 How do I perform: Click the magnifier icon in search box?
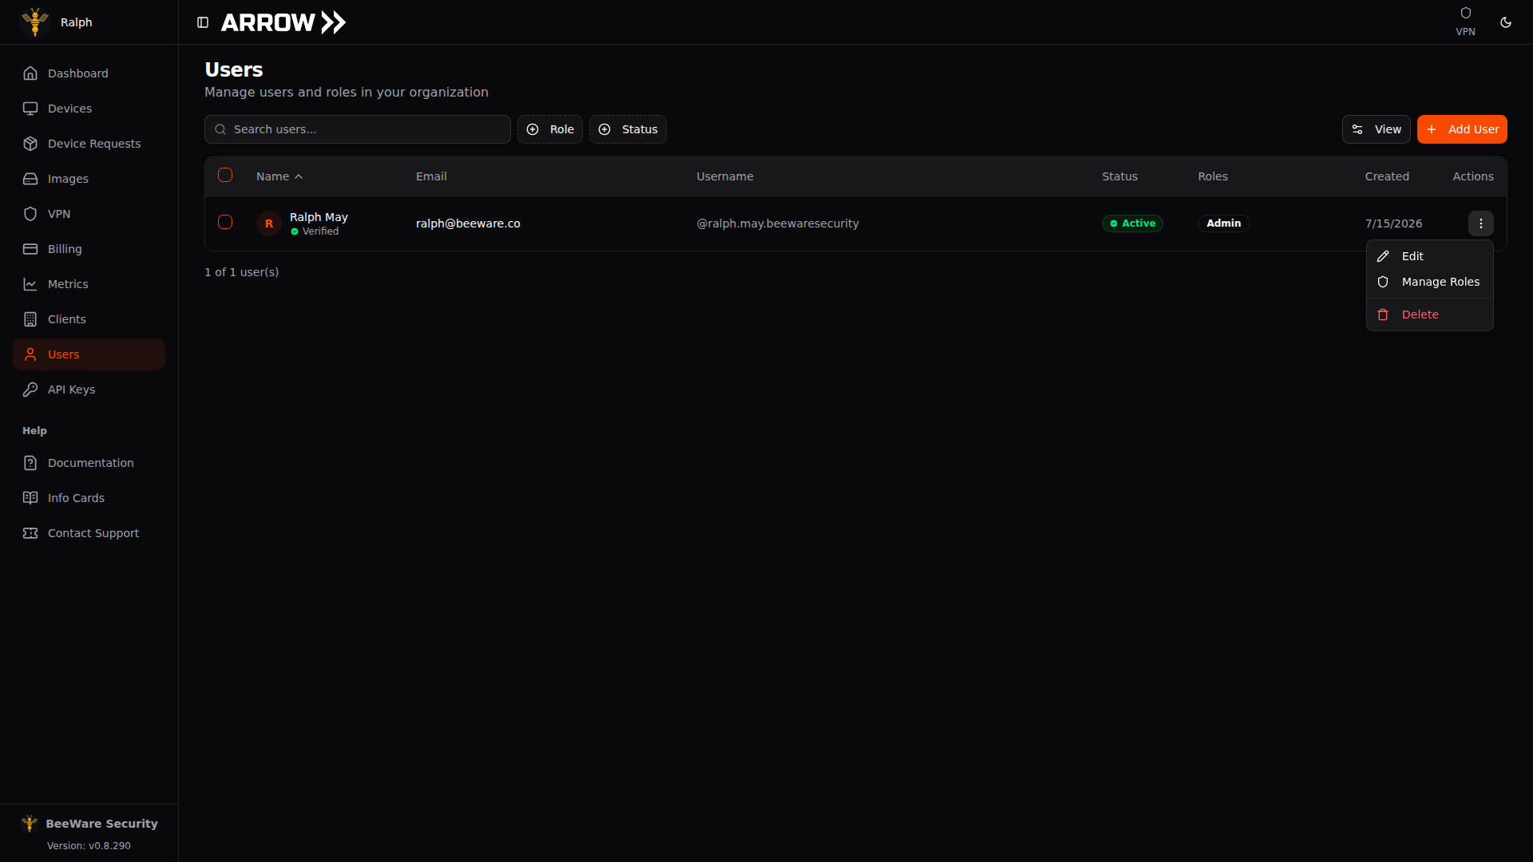click(220, 129)
